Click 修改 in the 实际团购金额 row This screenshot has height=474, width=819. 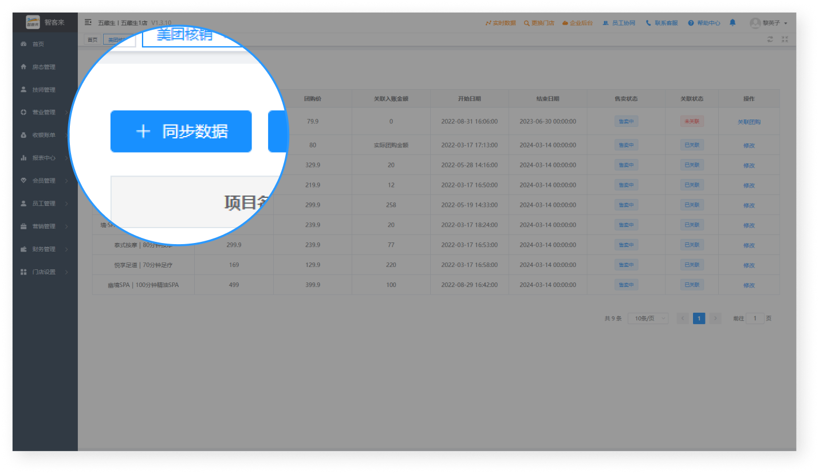click(x=749, y=145)
